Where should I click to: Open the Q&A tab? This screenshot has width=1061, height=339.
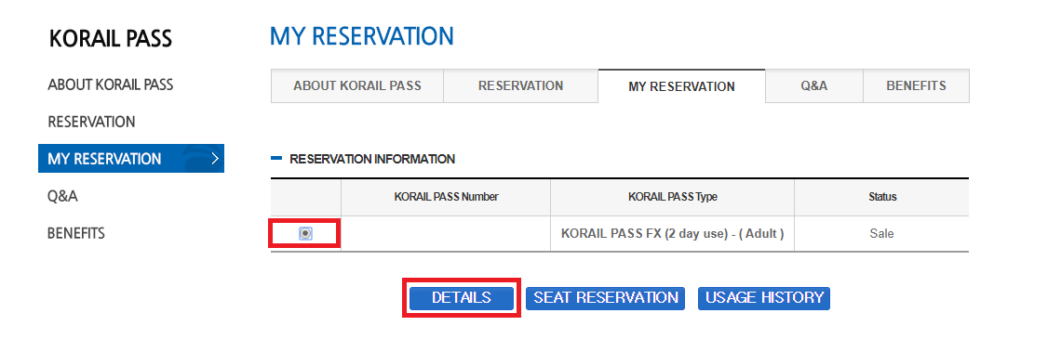click(x=814, y=86)
